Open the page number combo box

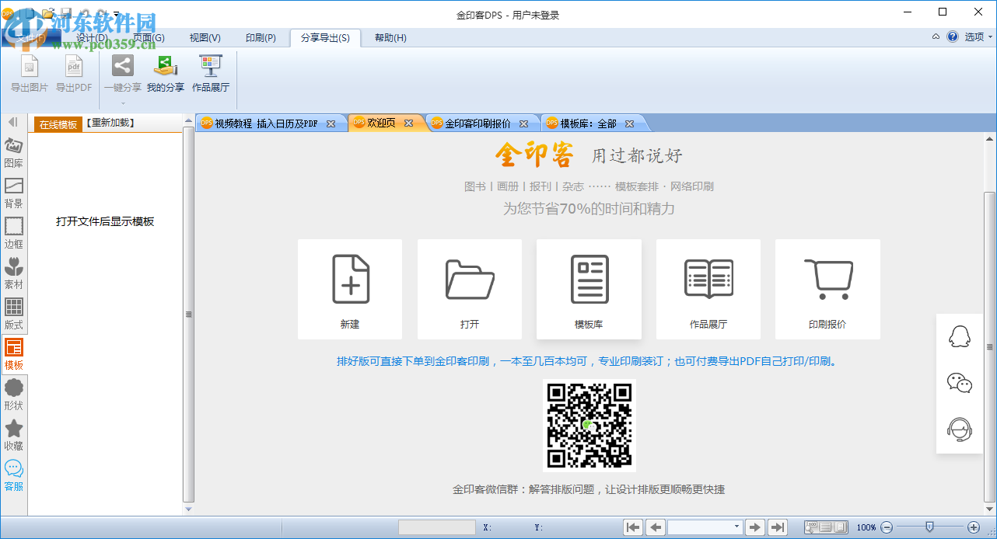click(736, 527)
